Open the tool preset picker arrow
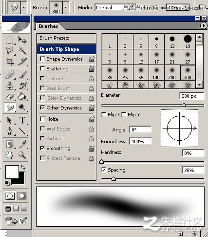Image resolution: width=208 pixels, height=237 pixels. click(x=23, y=7)
